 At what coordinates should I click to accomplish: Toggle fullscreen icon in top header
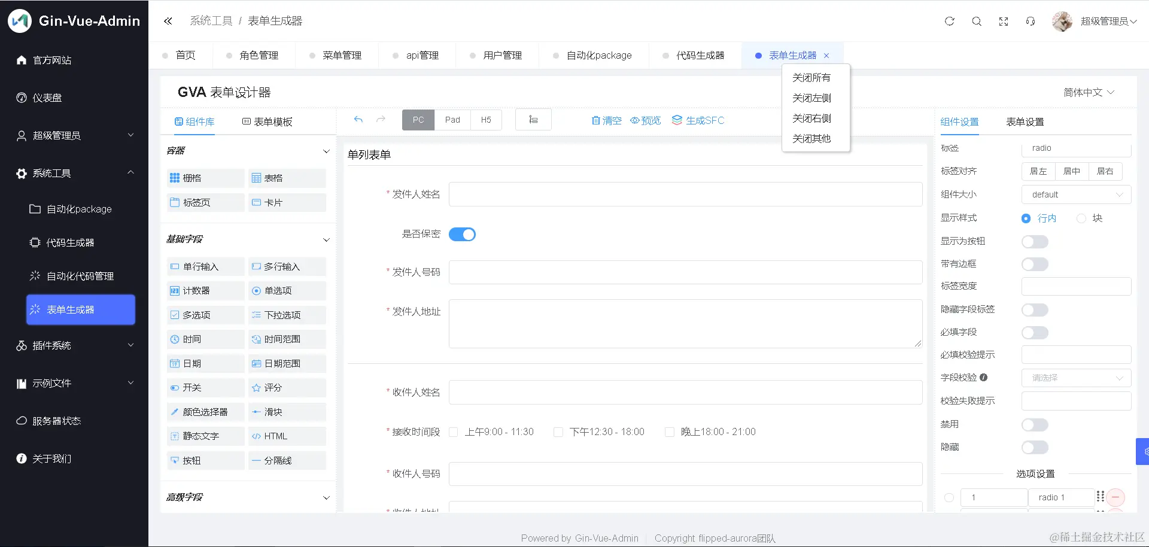coord(1004,22)
